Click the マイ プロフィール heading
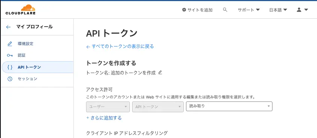 pyautogui.click(x=34, y=26)
